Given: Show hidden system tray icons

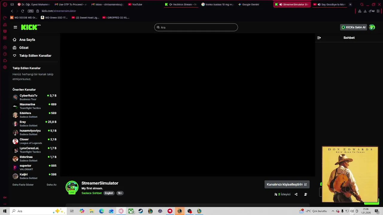Looking at the screenshot, I should tap(333, 211).
